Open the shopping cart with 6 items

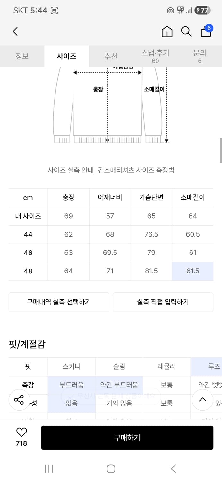[x=205, y=32]
